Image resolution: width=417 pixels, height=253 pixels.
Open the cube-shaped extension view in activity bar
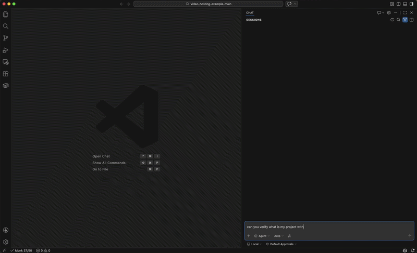click(6, 86)
